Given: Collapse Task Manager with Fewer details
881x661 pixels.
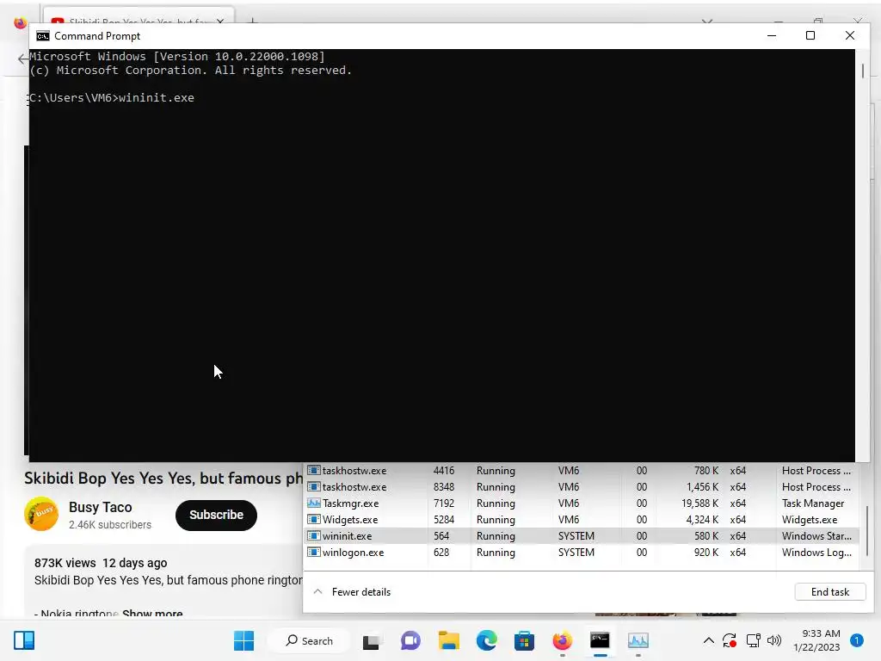Looking at the screenshot, I should click(x=352, y=592).
